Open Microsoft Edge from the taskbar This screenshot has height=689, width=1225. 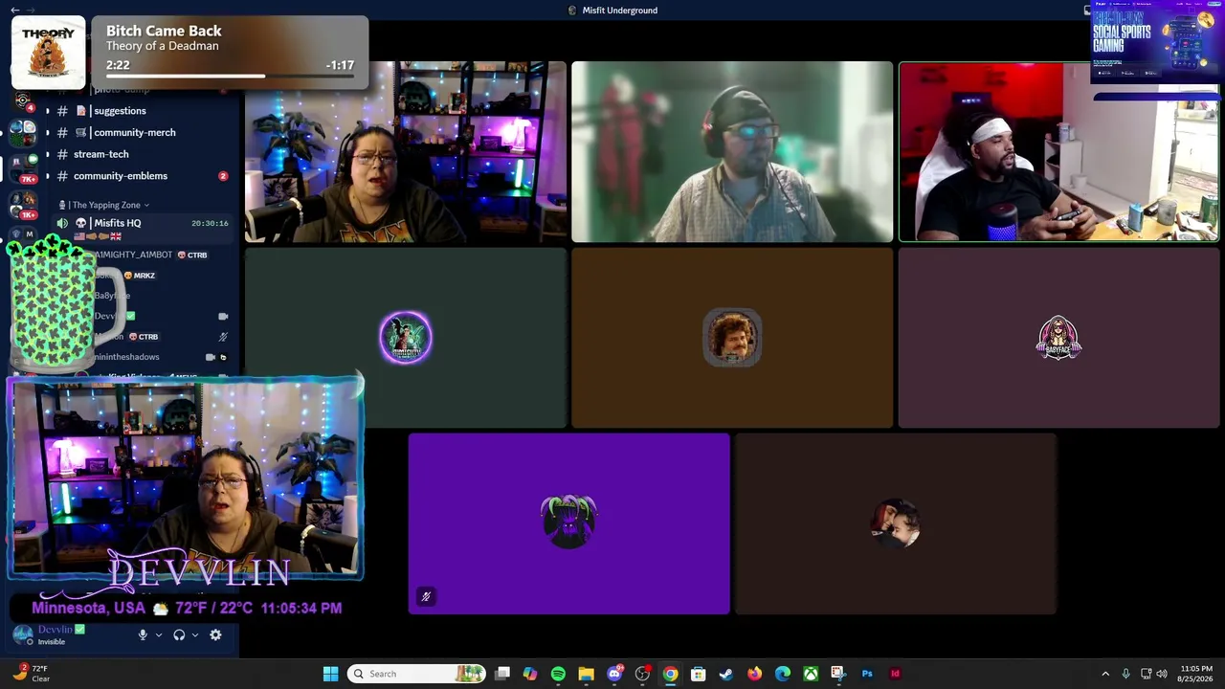click(782, 674)
